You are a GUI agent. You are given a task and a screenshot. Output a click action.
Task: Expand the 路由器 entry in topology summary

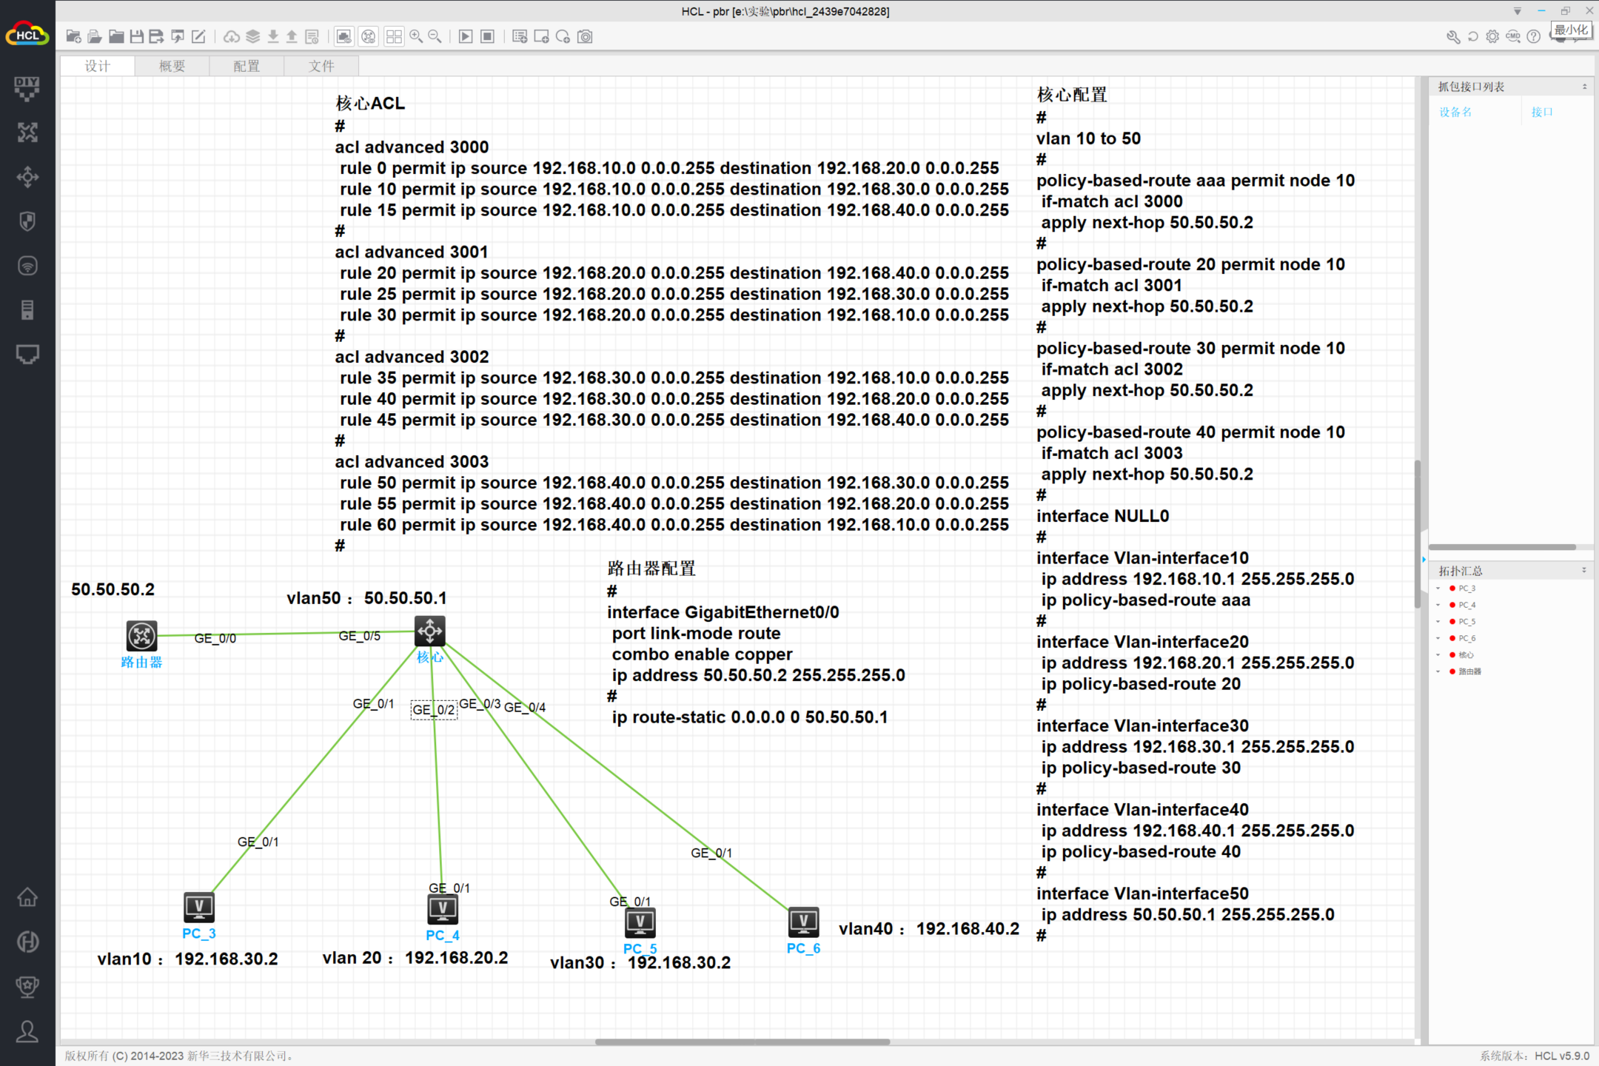coord(1438,671)
